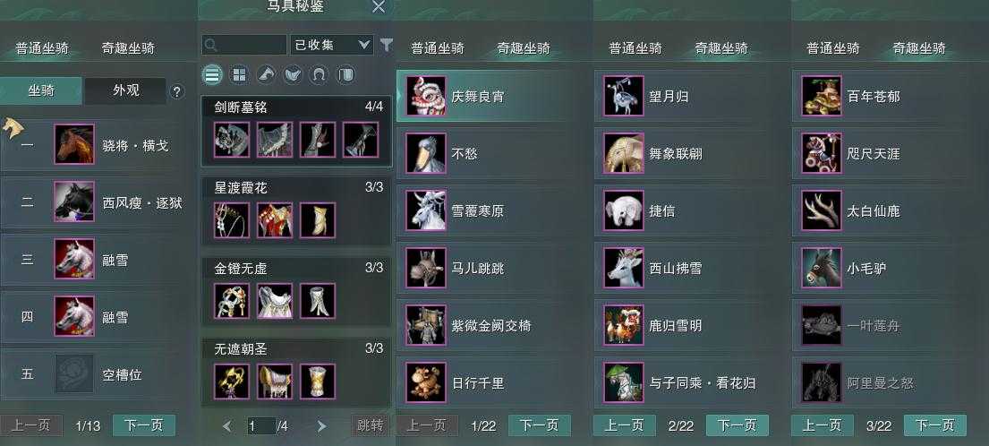Select the 不愁 mount entry

coord(492,153)
